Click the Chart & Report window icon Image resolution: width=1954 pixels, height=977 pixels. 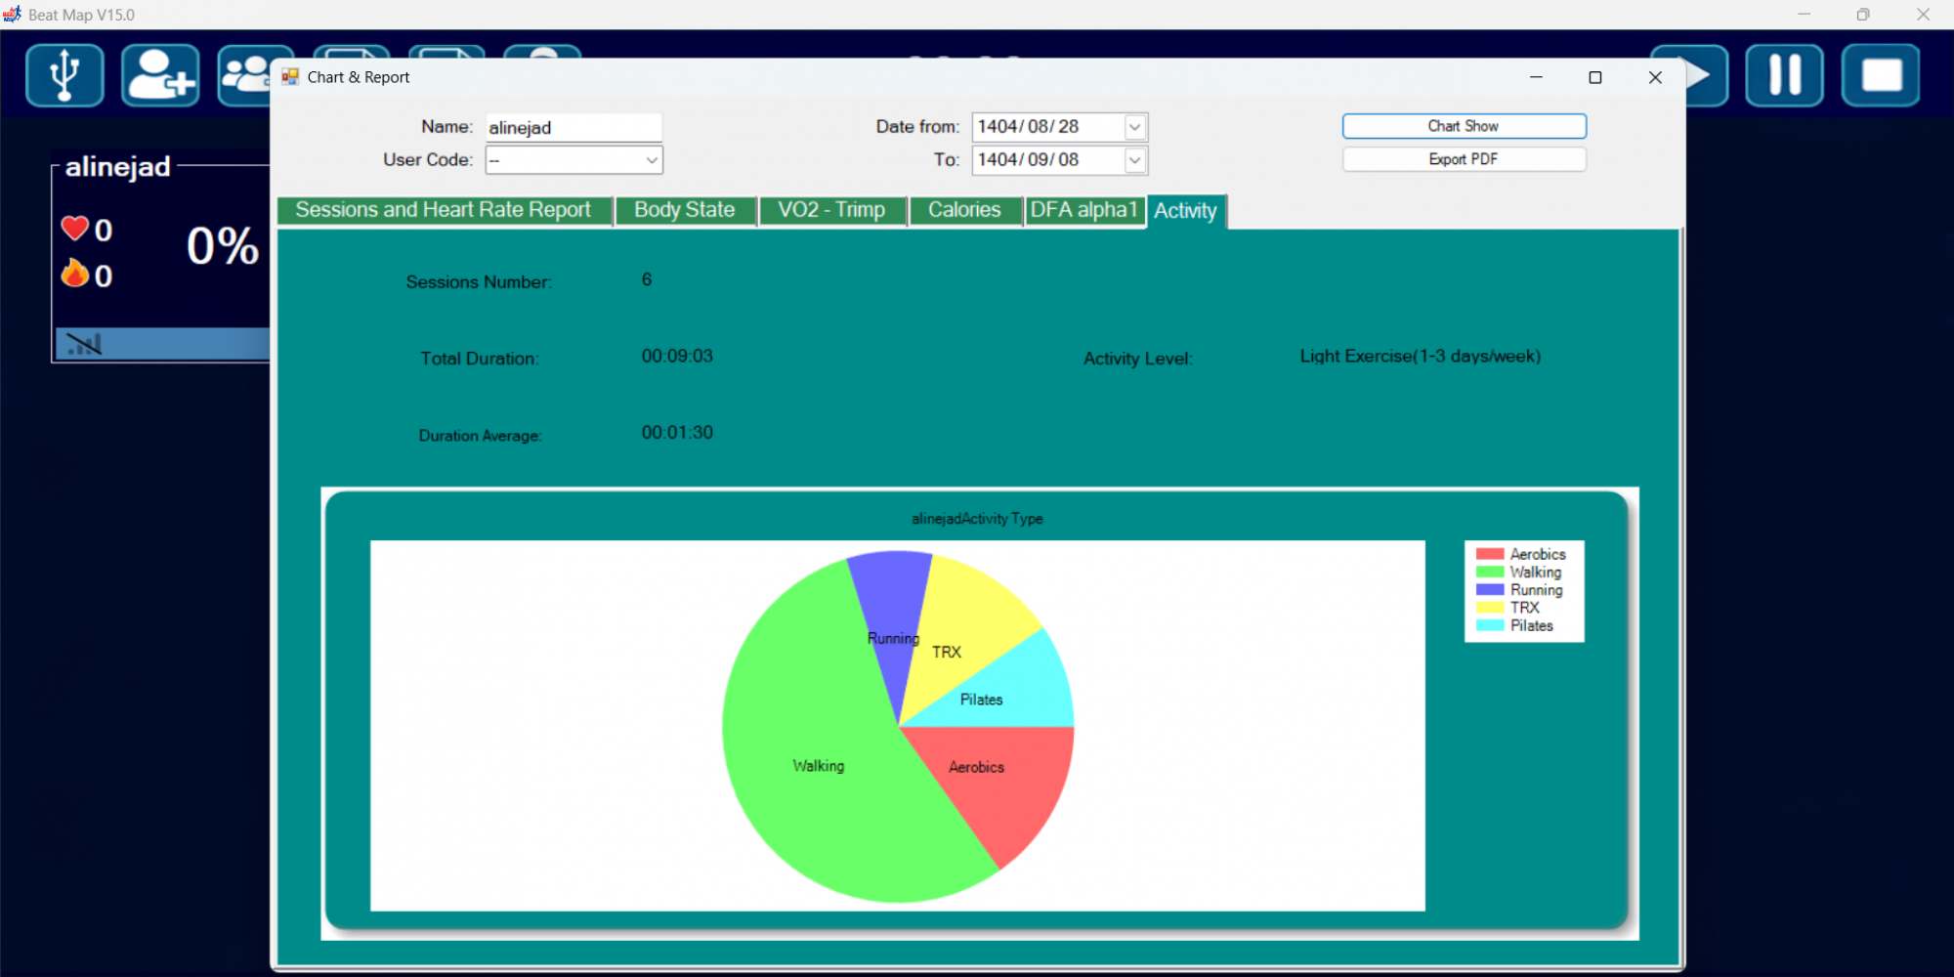pyautogui.click(x=290, y=77)
